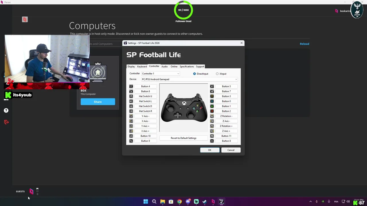The image size is (367, 206).
Task: Click the pink guest avatar in Guests bar
Action: coord(31,191)
